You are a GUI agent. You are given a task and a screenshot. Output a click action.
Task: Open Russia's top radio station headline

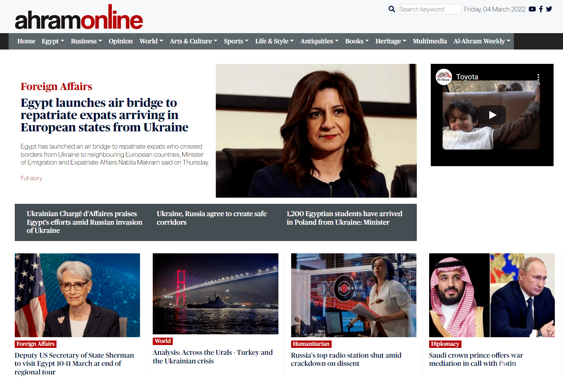click(x=346, y=359)
